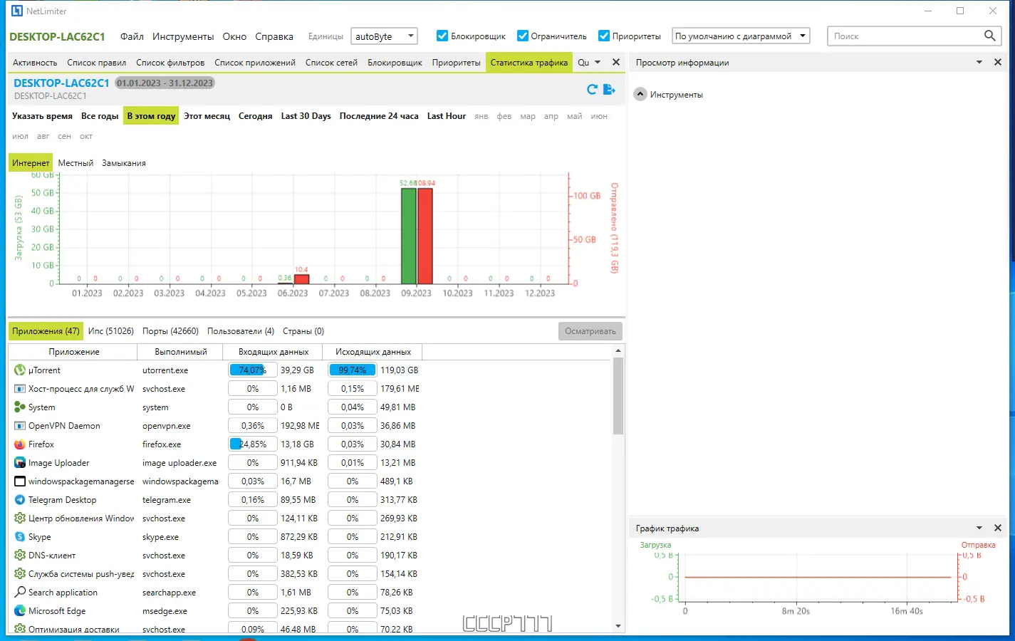Click in the Поиск search field
This screenshot has width=1015, height=641.
(x=905, y=36)
